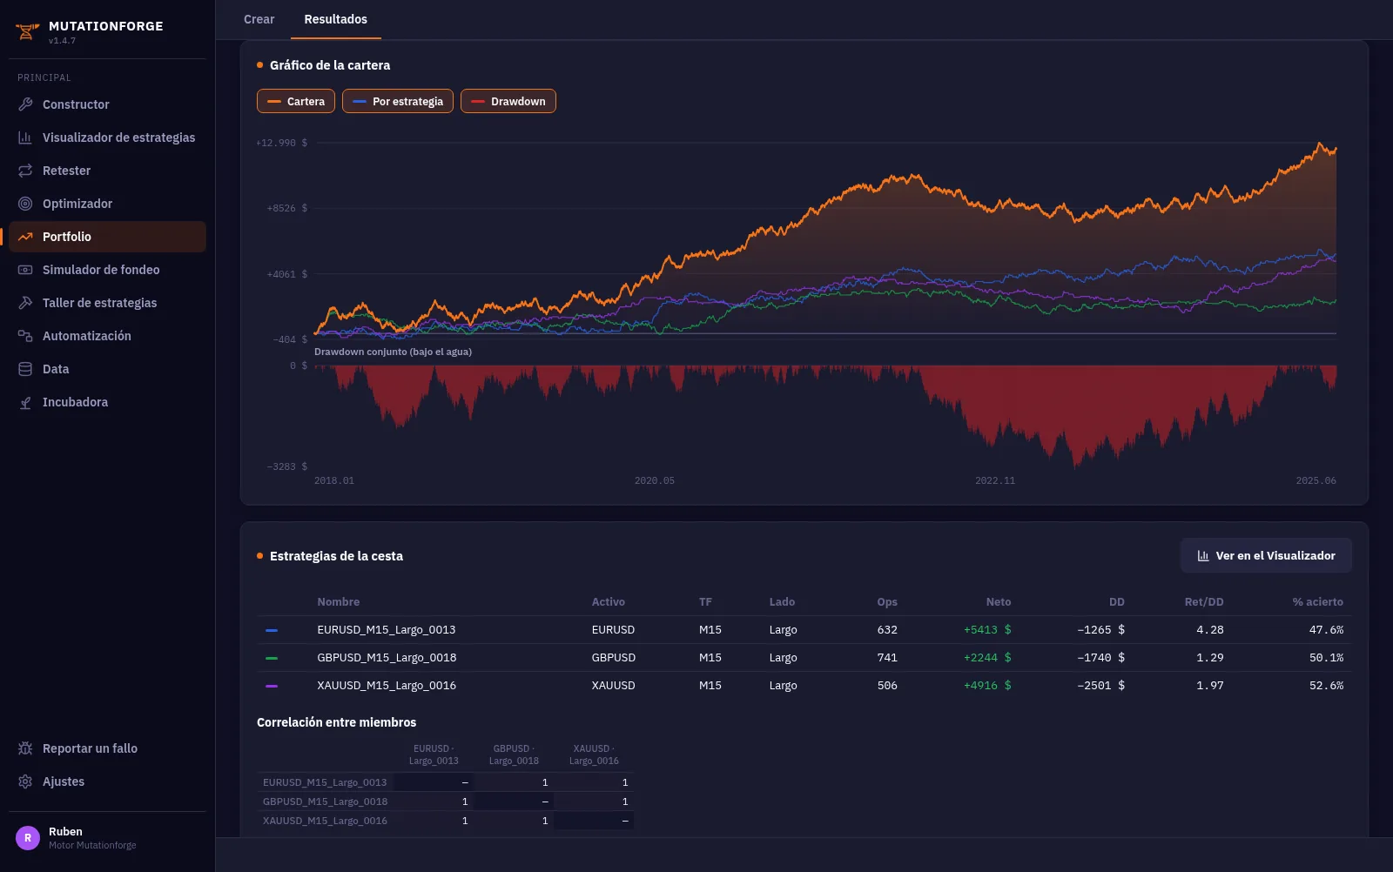Viewport: 1393px width, 872px height.
Task: Switch to the Crear tab
Action: (x=259, y=19)
